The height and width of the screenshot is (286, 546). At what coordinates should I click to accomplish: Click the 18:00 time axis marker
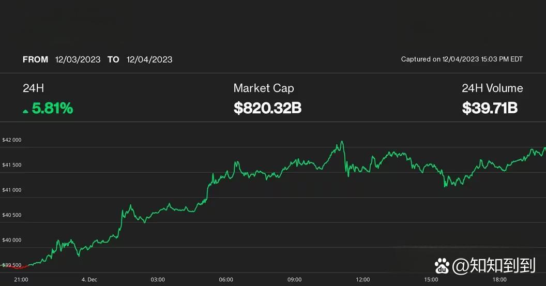[x=499, y=280]
